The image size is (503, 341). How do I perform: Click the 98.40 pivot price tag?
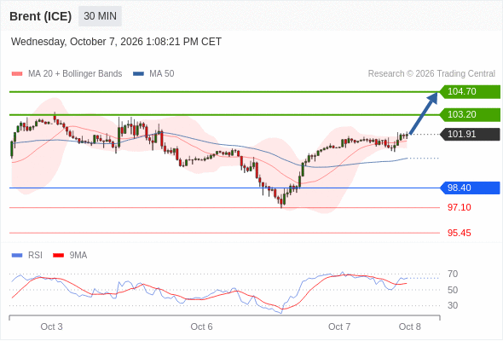[470, 188]
